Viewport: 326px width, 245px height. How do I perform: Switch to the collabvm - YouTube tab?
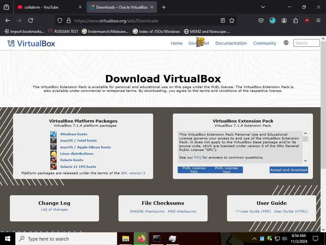click(x=49, y=7)
